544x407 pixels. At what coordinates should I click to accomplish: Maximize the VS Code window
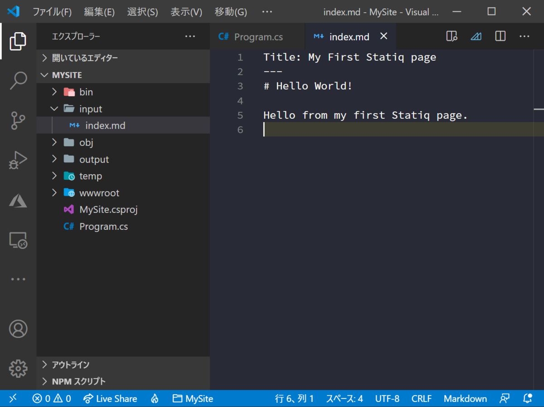(491, 12)
